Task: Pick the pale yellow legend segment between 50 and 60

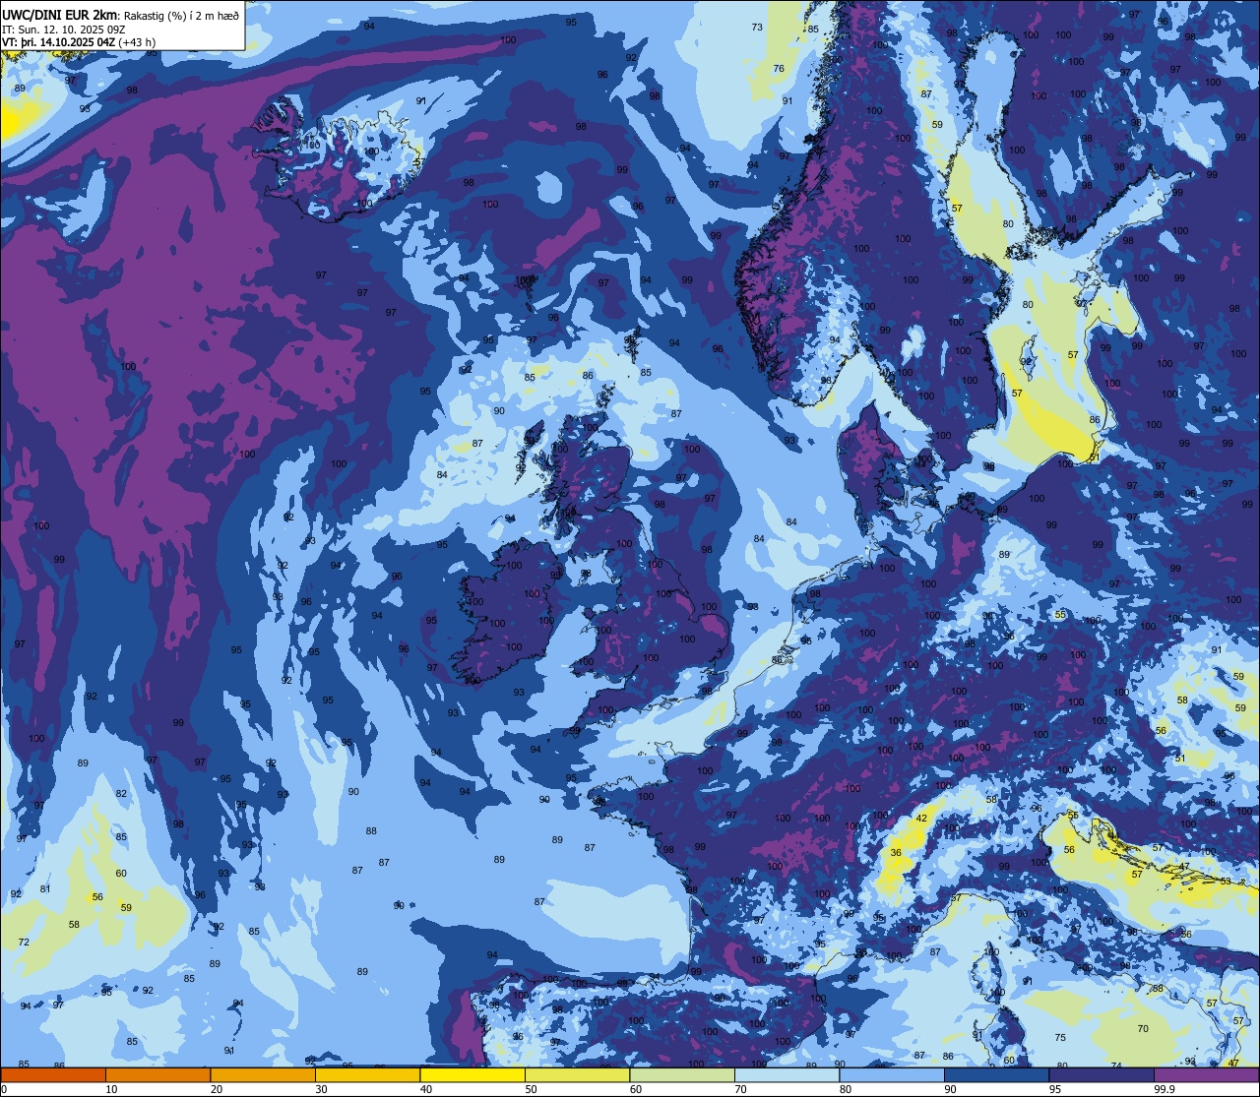Action: 577,1074
